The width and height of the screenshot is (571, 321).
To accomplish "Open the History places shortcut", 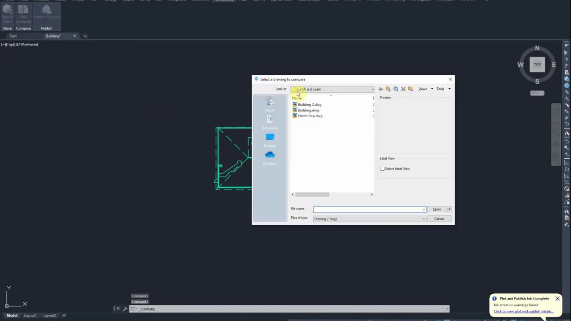I will pyautogui.click(x=270, y=104).
